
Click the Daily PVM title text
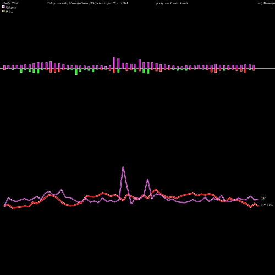[10, 3]
